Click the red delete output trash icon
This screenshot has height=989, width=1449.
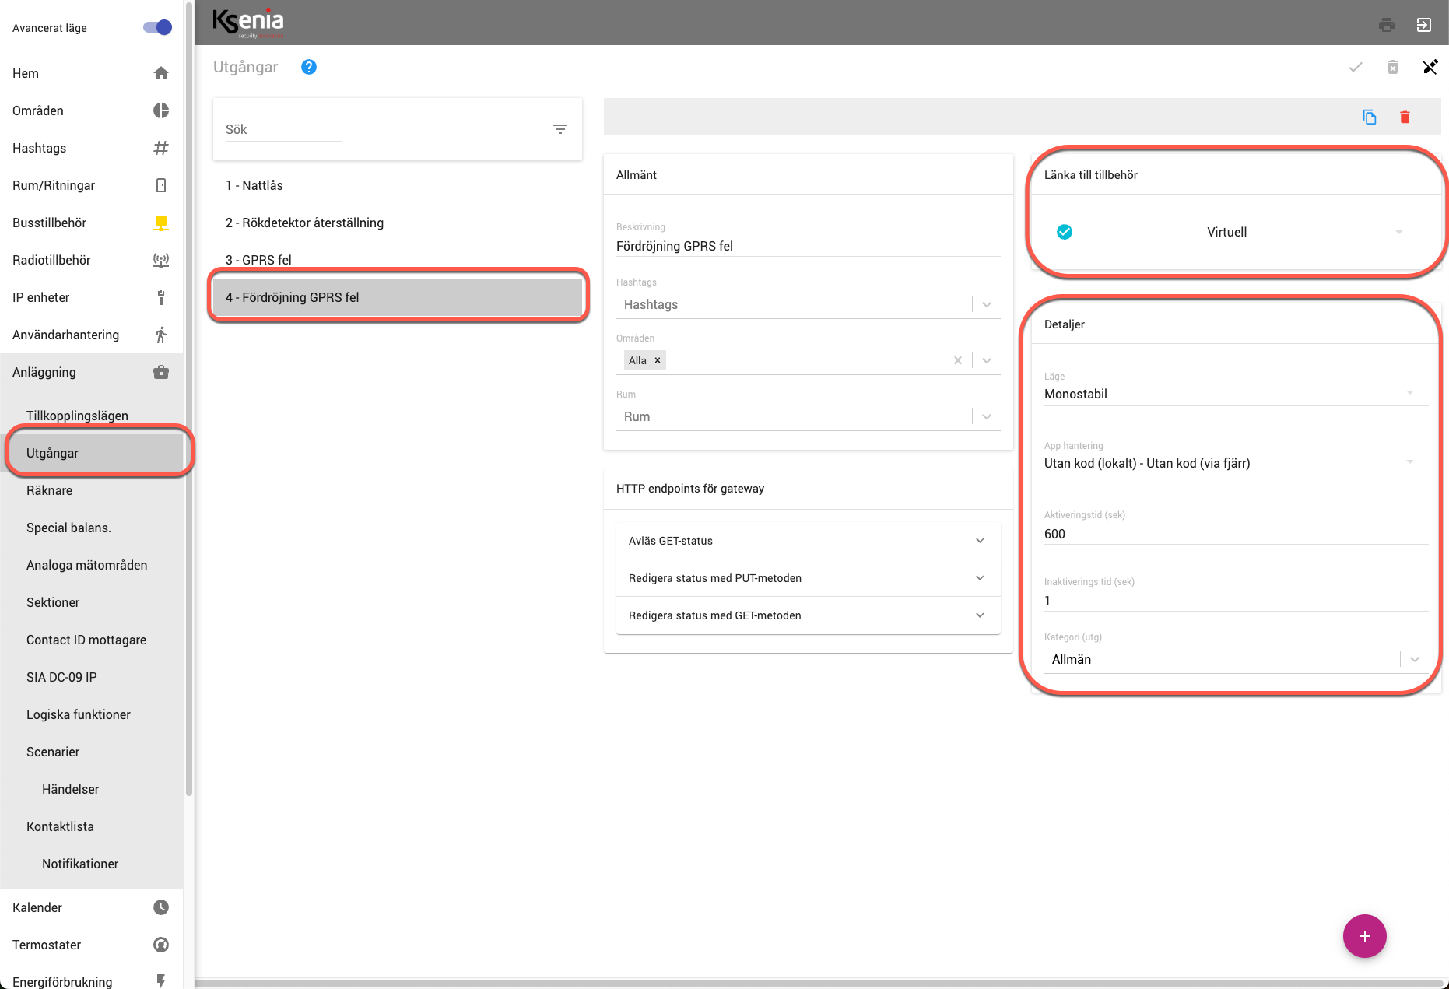tap(1405, 117)
